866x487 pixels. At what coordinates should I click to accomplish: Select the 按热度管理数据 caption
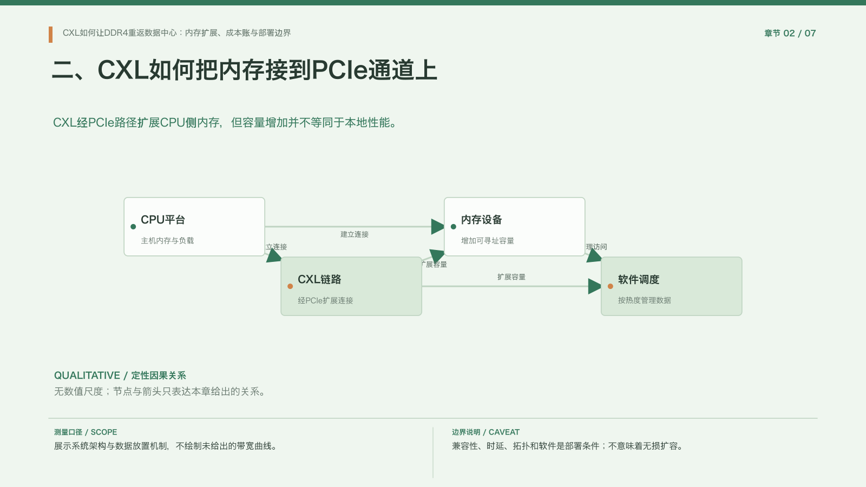point(645,300)
